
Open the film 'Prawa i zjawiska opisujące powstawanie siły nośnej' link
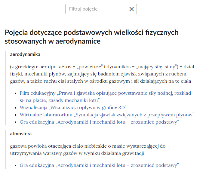point(105,97)
